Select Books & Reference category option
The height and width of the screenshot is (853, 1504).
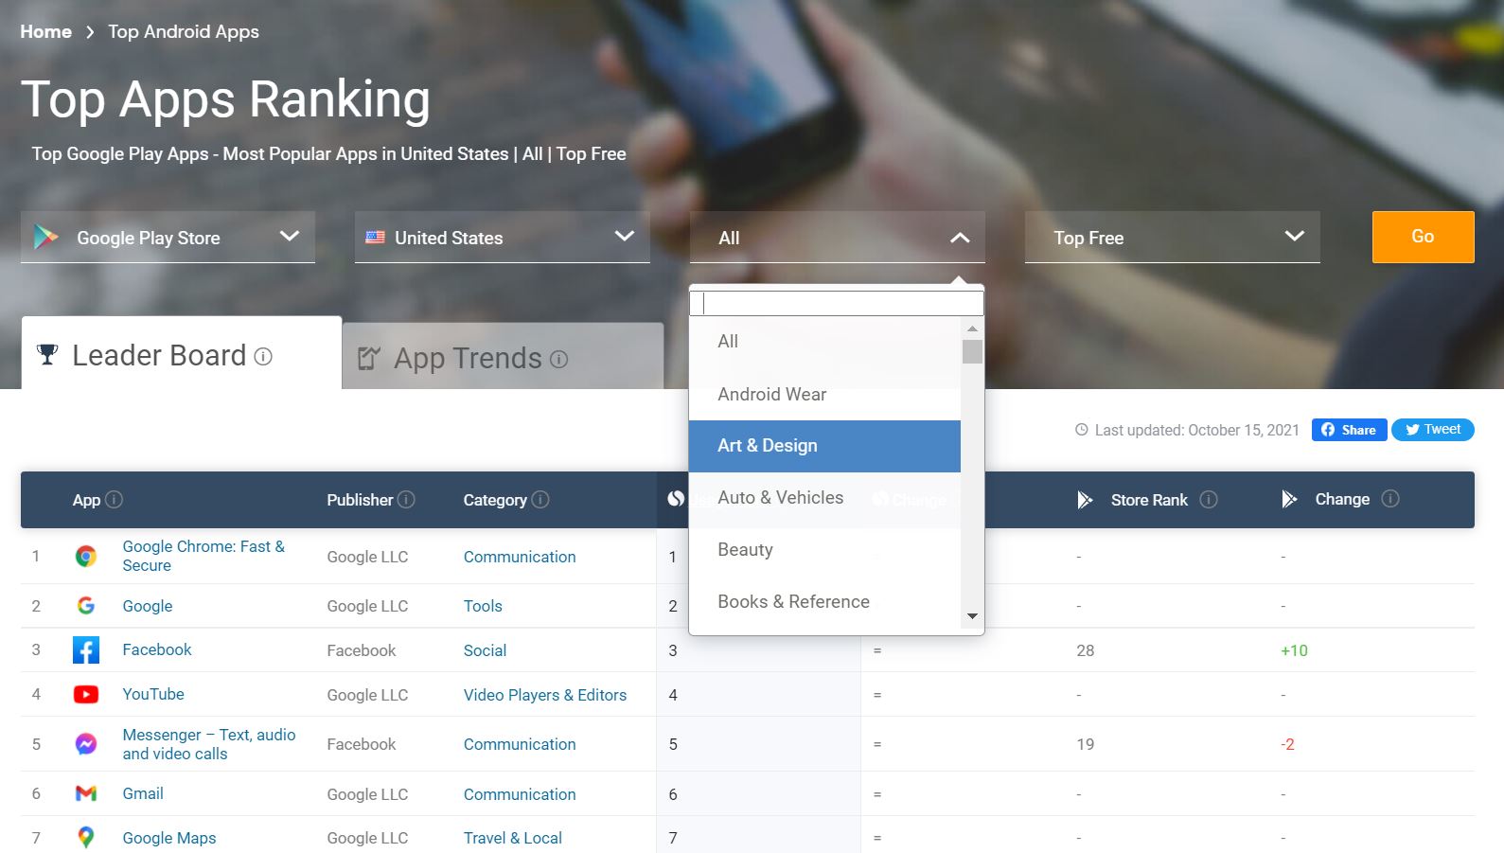824,602
